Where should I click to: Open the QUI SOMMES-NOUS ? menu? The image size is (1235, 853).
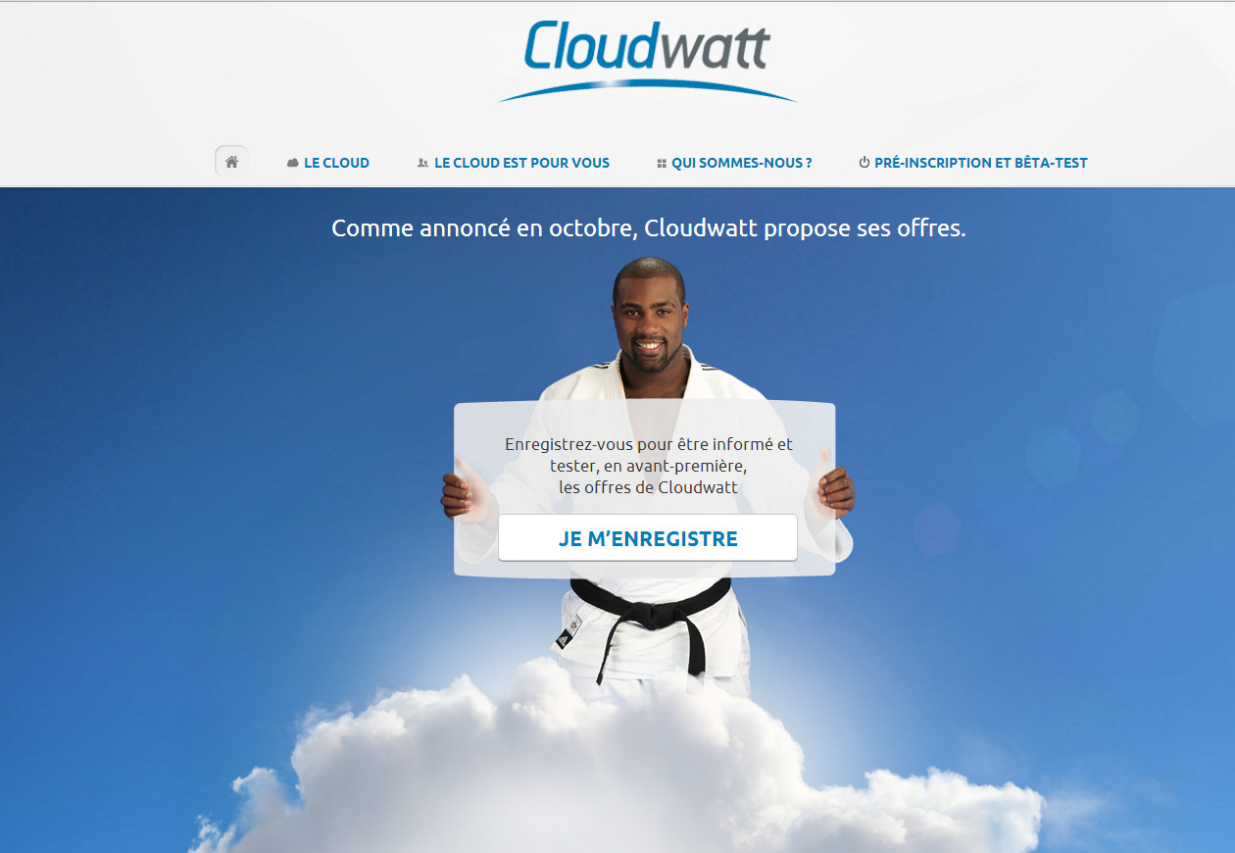click(x=734, y=163)
